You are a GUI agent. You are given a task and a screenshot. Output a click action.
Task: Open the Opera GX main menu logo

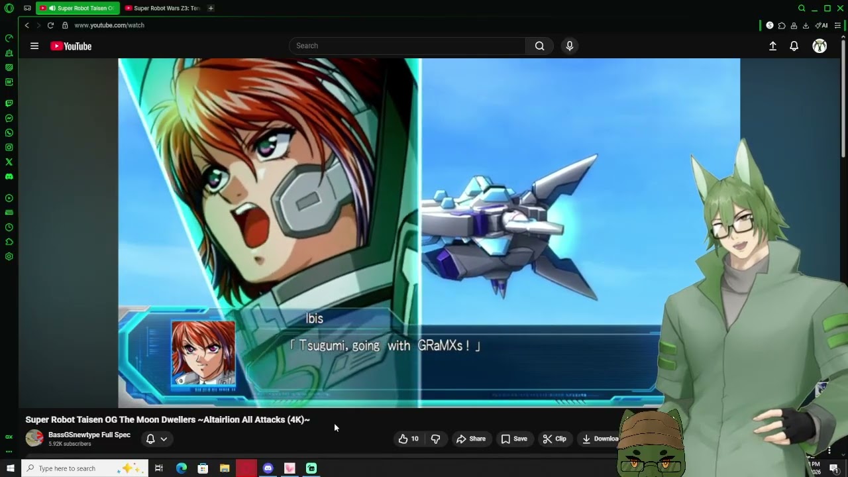click(9, 8)
